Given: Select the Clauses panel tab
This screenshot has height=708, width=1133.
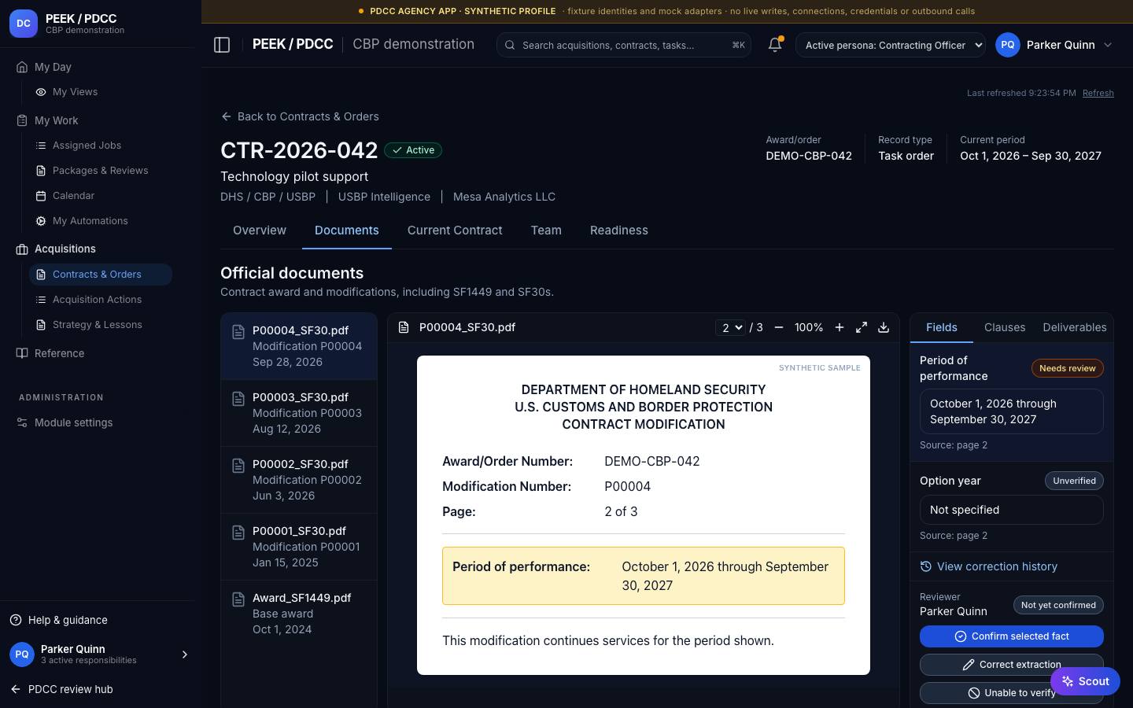Looking at the screenshot, I should (1005, 327).
